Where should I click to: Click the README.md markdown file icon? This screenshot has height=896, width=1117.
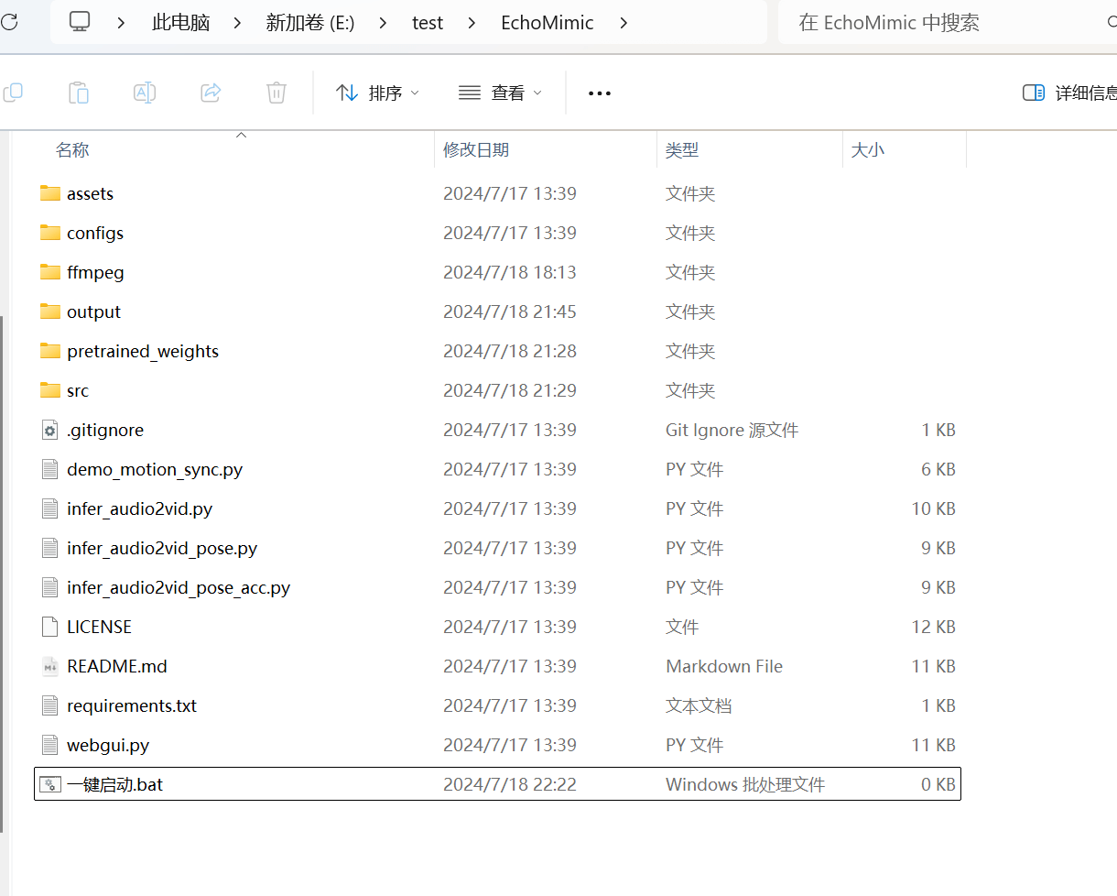(50, 666)
